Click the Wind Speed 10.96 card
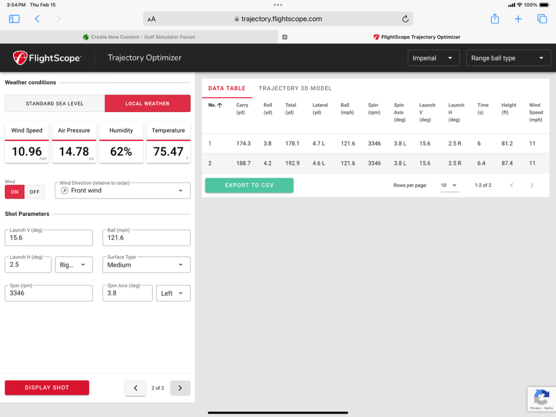Viewport: 556px width, 417px height. point(27,143)
